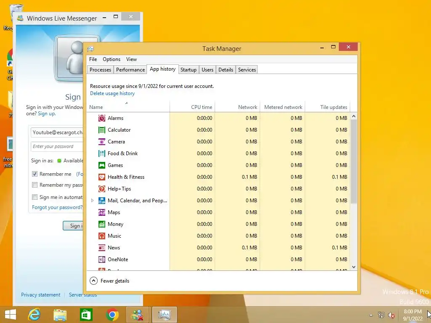Collapse Task Manager with Fewer details
This screenshot has height=323, width=431.
pyautogui.click(x=109, y=281)
